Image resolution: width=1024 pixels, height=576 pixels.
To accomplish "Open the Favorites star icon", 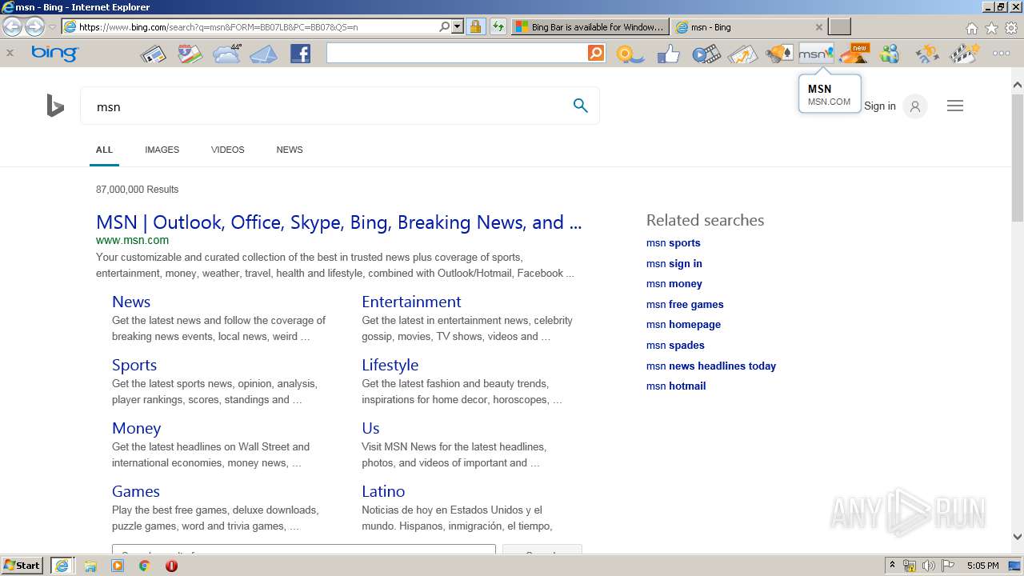I will click(x=991, y=28).
